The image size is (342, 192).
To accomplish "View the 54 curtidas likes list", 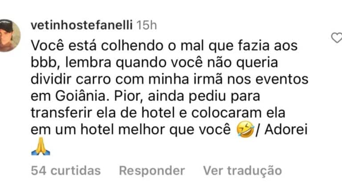I will [x=66, y=170].
